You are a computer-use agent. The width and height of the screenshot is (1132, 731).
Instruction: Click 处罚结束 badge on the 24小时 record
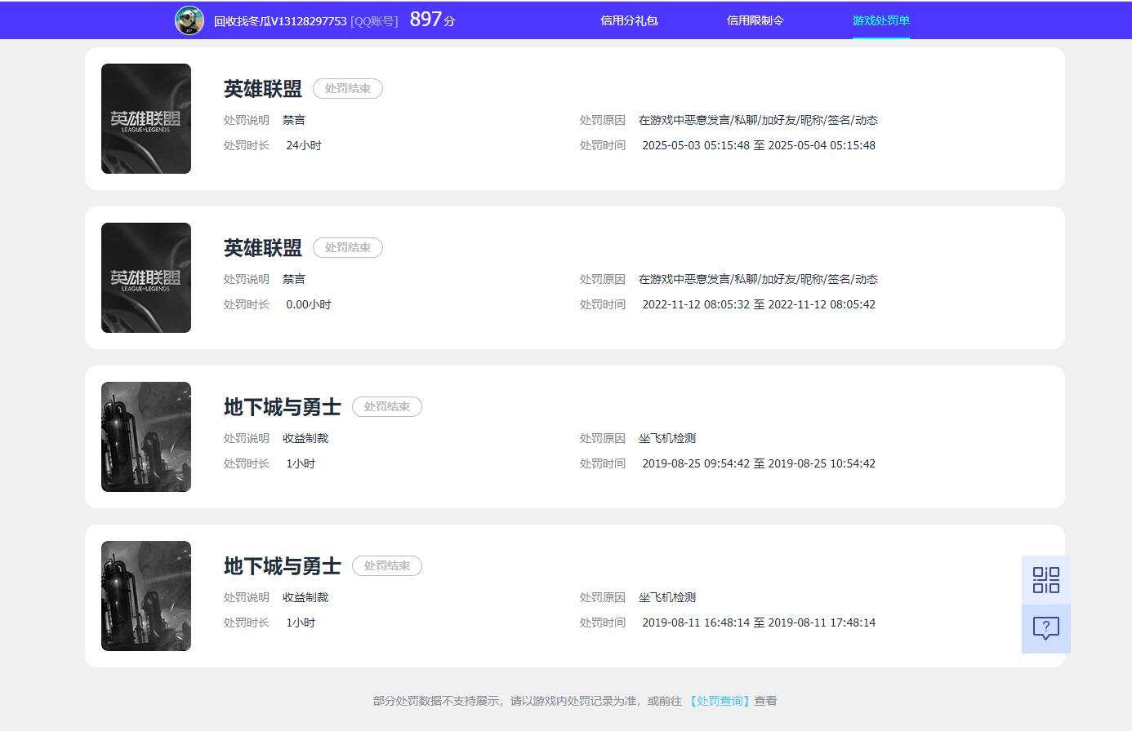point(348,88)
